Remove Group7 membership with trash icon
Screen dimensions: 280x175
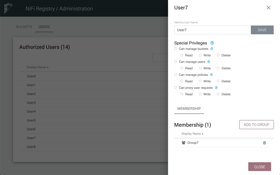point(264,143)
